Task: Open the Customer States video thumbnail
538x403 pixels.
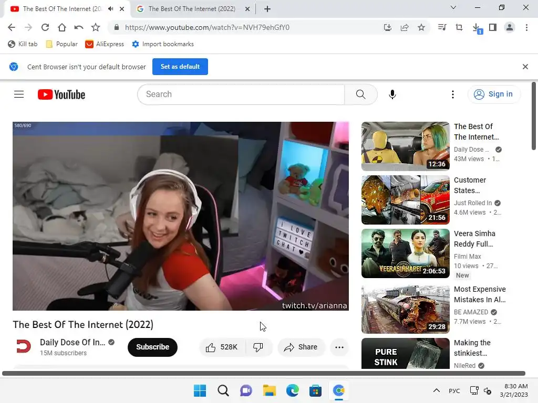Action: 405,200
